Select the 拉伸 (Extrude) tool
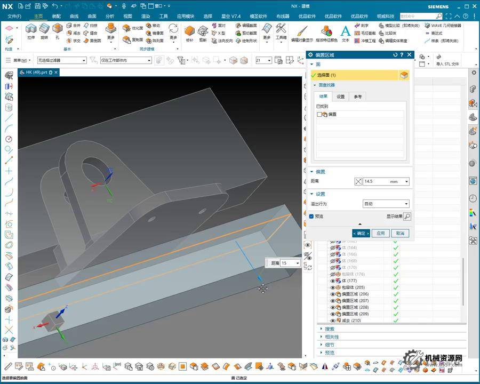 click(x=31, y=29)
